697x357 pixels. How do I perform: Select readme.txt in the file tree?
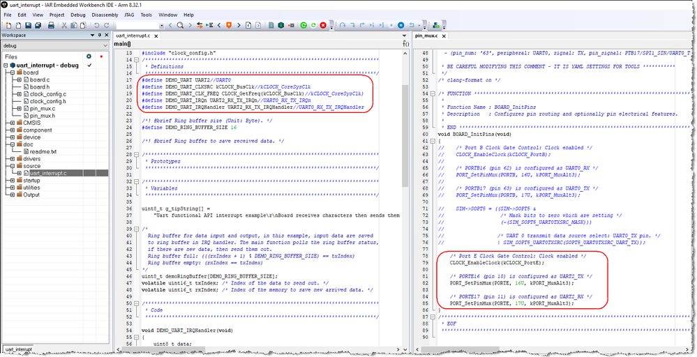[x=43, y=151]
